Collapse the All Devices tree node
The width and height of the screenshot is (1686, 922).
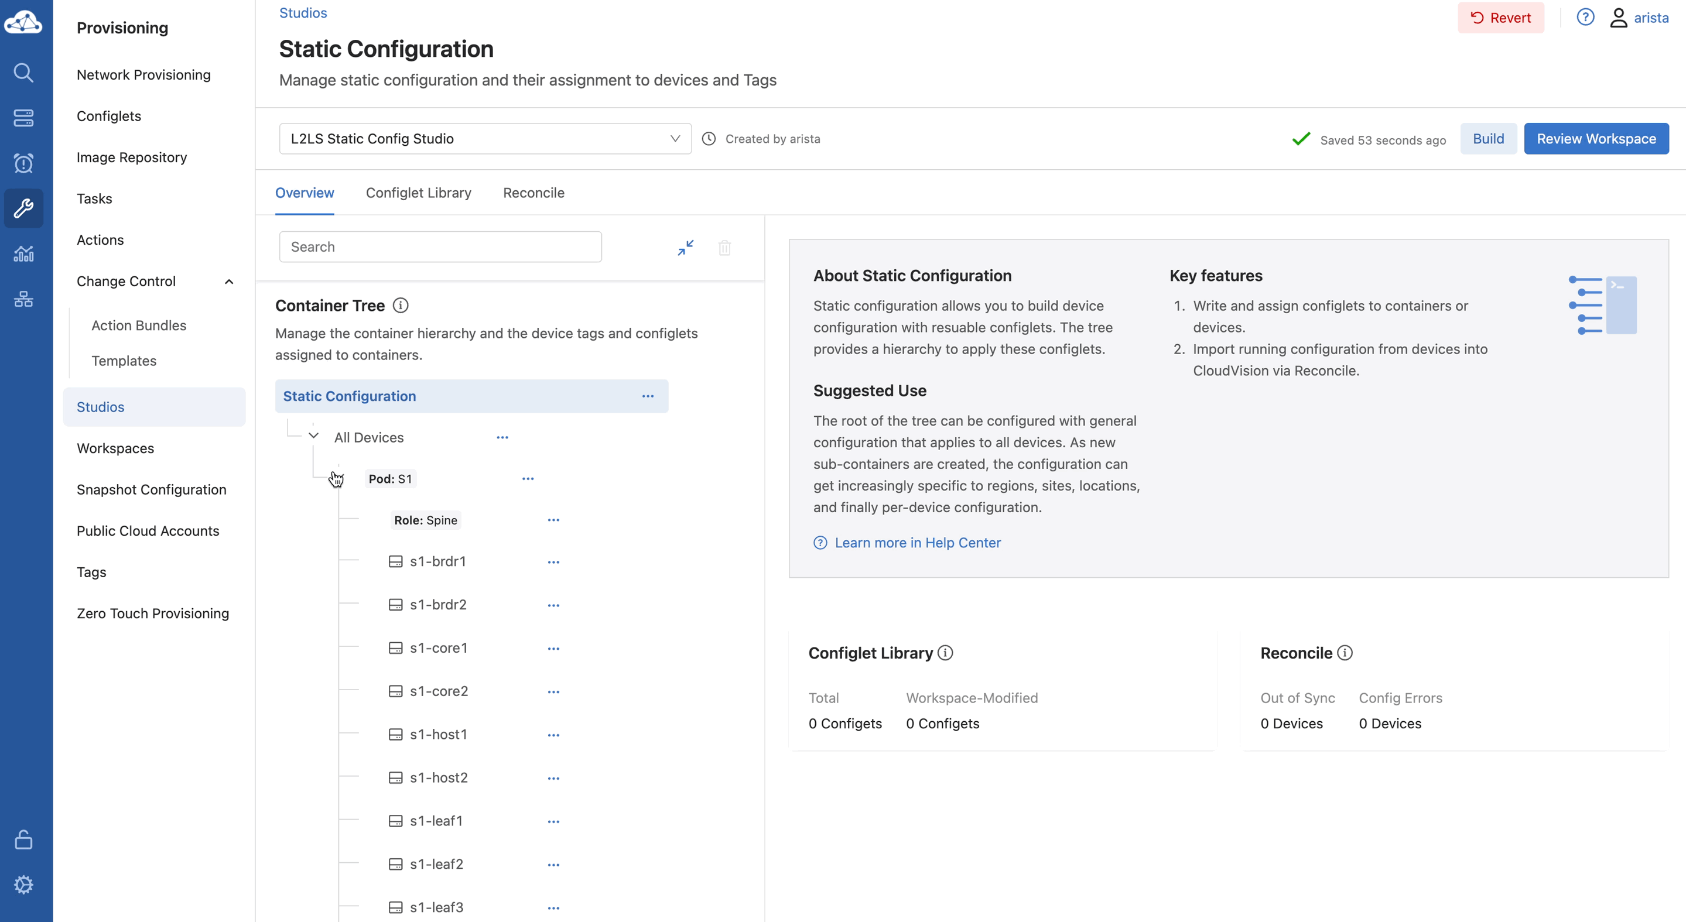[313, 436]
